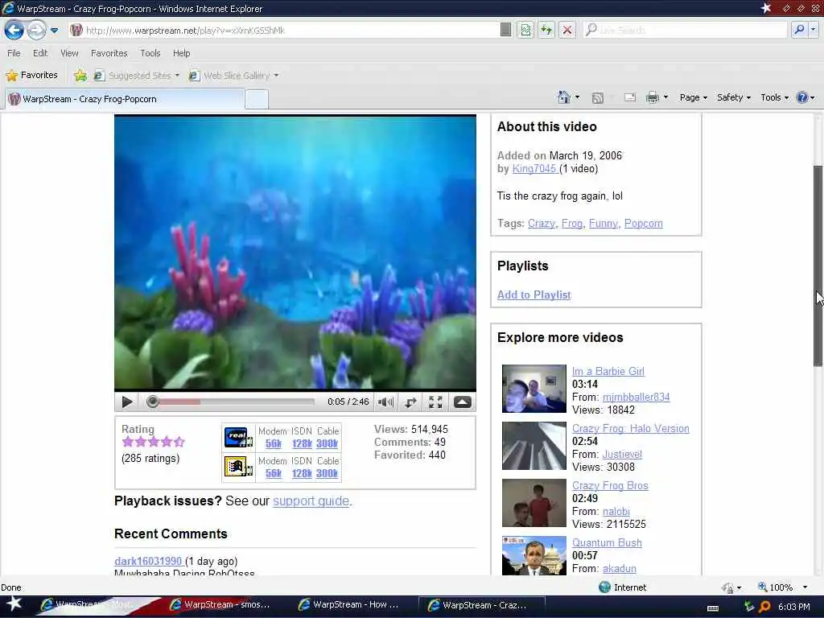Open the Crazy Frog Bros video link
824x618 pixels.
pos(610,485)
